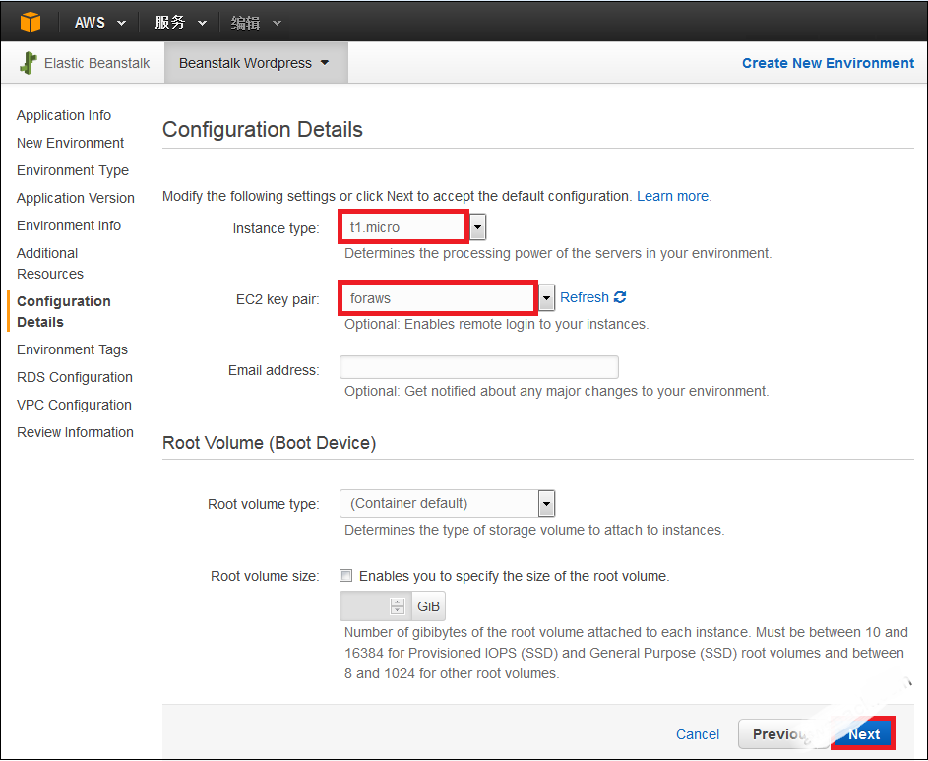Go to the Environment Tags step
This screenshot has height=761, width=928.
pos(72,350)
